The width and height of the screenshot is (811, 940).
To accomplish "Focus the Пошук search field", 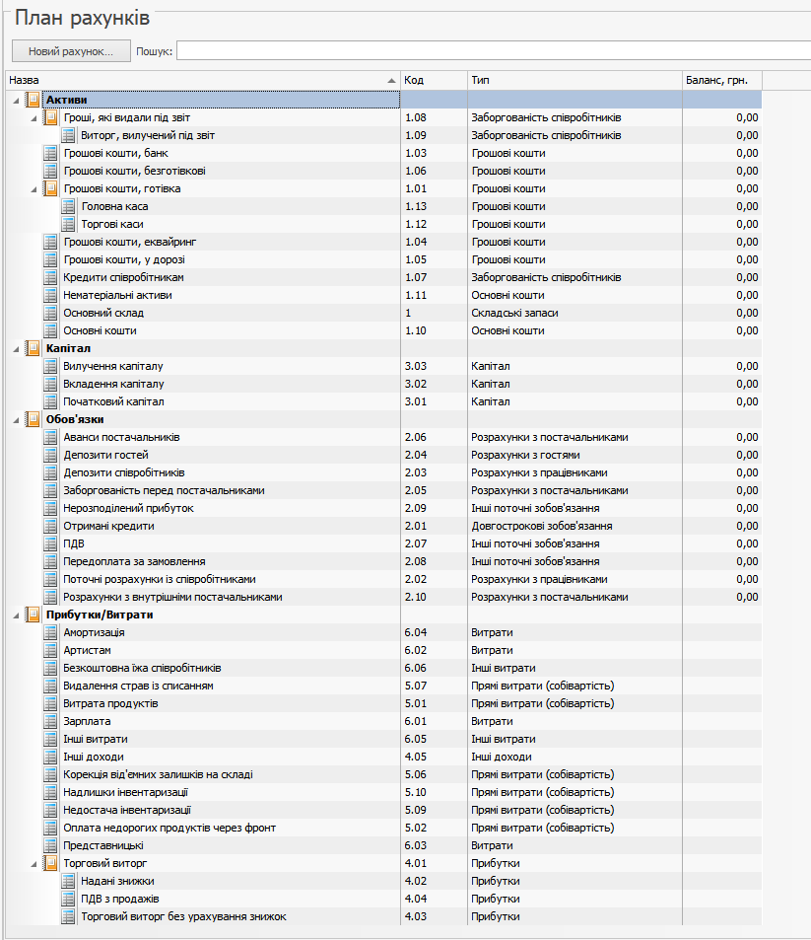I will [x=493, y=50].
